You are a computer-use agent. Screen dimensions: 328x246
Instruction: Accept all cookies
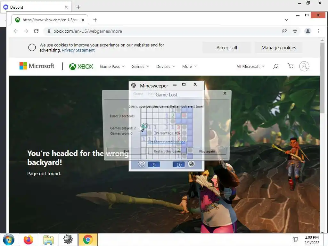[227, 48]
